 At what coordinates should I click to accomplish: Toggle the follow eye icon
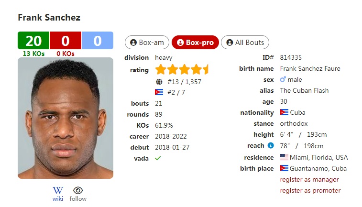click(78, 190)
